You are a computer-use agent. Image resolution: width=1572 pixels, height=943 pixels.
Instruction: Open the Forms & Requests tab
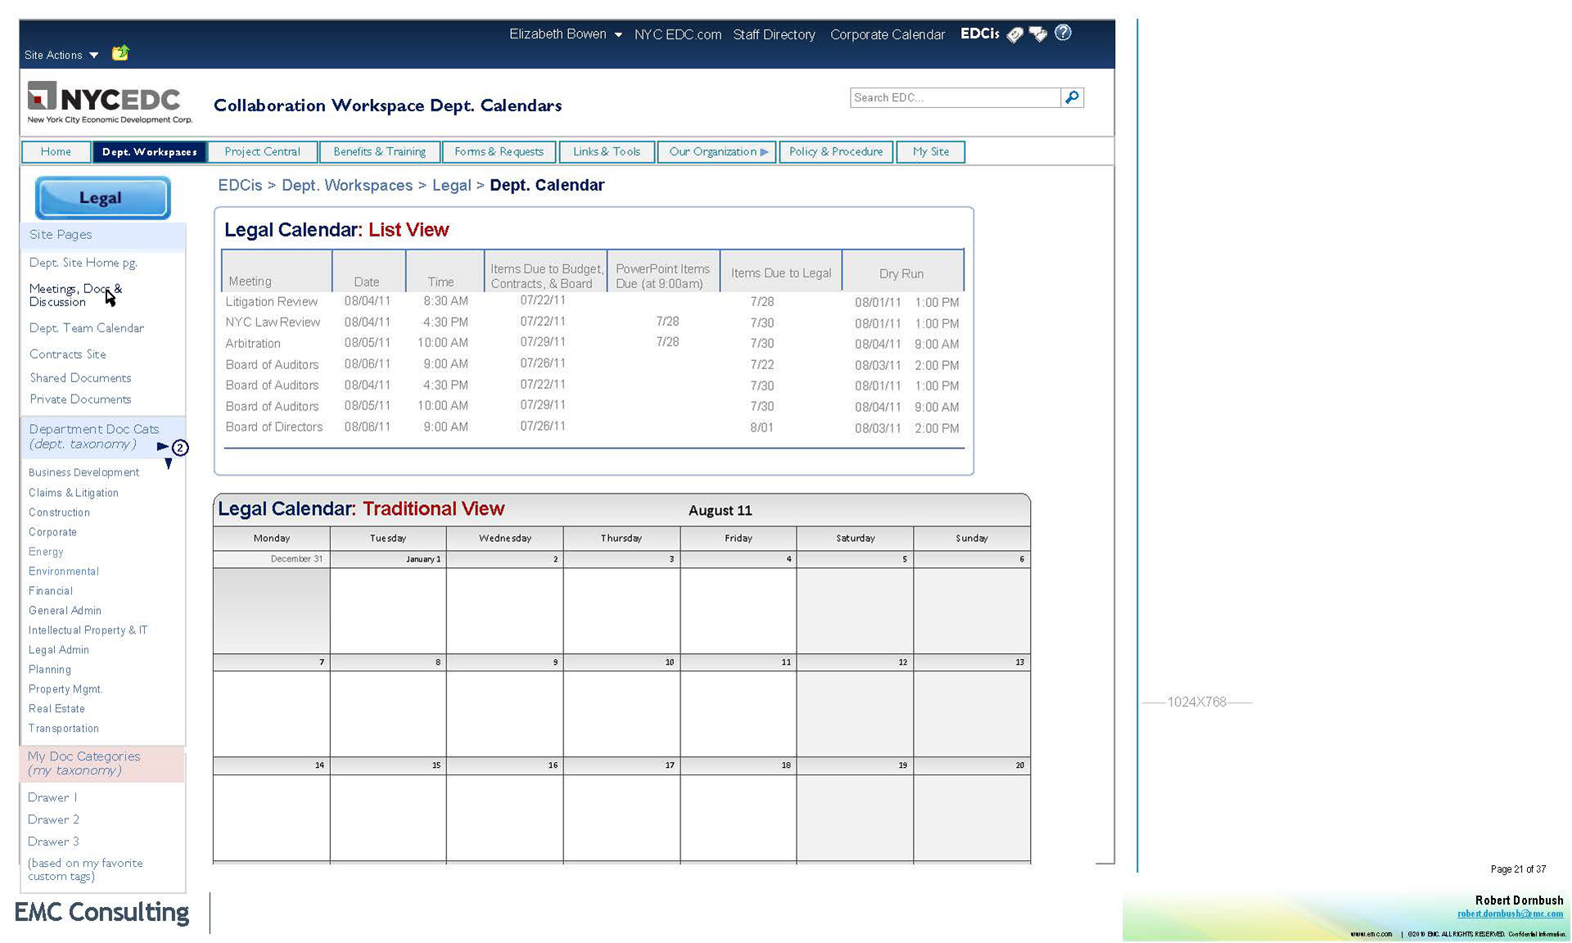point(499,152)
